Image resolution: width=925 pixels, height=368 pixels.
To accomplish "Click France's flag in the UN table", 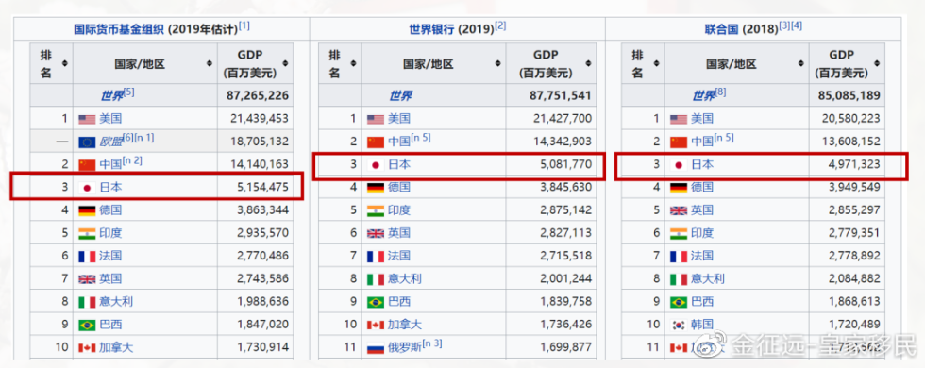I will [x=679, y=256].
